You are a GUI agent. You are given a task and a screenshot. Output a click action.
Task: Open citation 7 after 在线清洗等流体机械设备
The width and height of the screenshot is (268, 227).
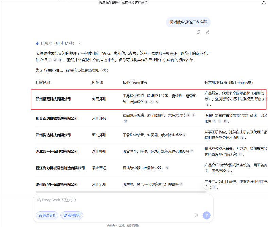point(192,151)
